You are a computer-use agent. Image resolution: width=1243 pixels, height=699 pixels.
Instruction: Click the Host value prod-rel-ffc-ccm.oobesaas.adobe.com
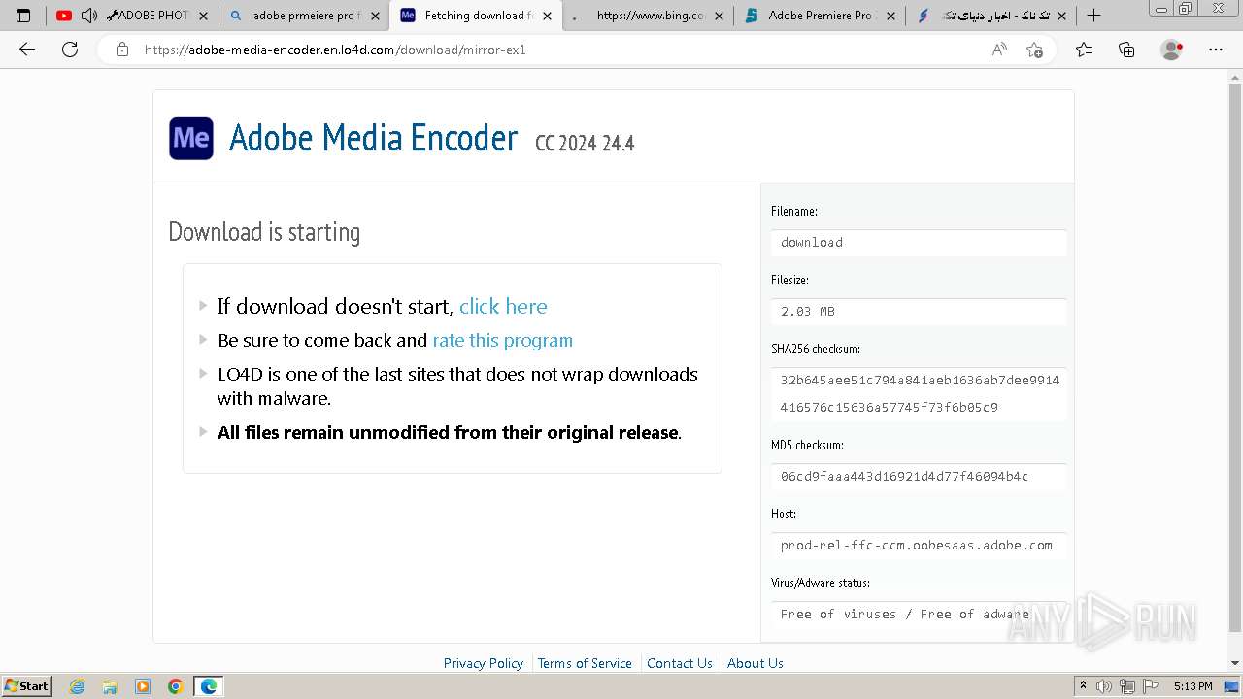point(919,545)
